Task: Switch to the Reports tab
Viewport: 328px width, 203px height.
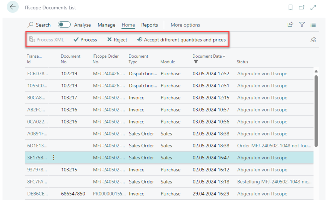Action: [149, 25]
